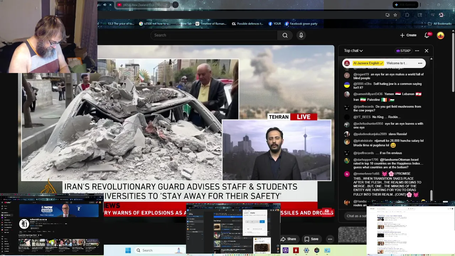Switch to the New Zealand First YouTube tab

point(142,5)
